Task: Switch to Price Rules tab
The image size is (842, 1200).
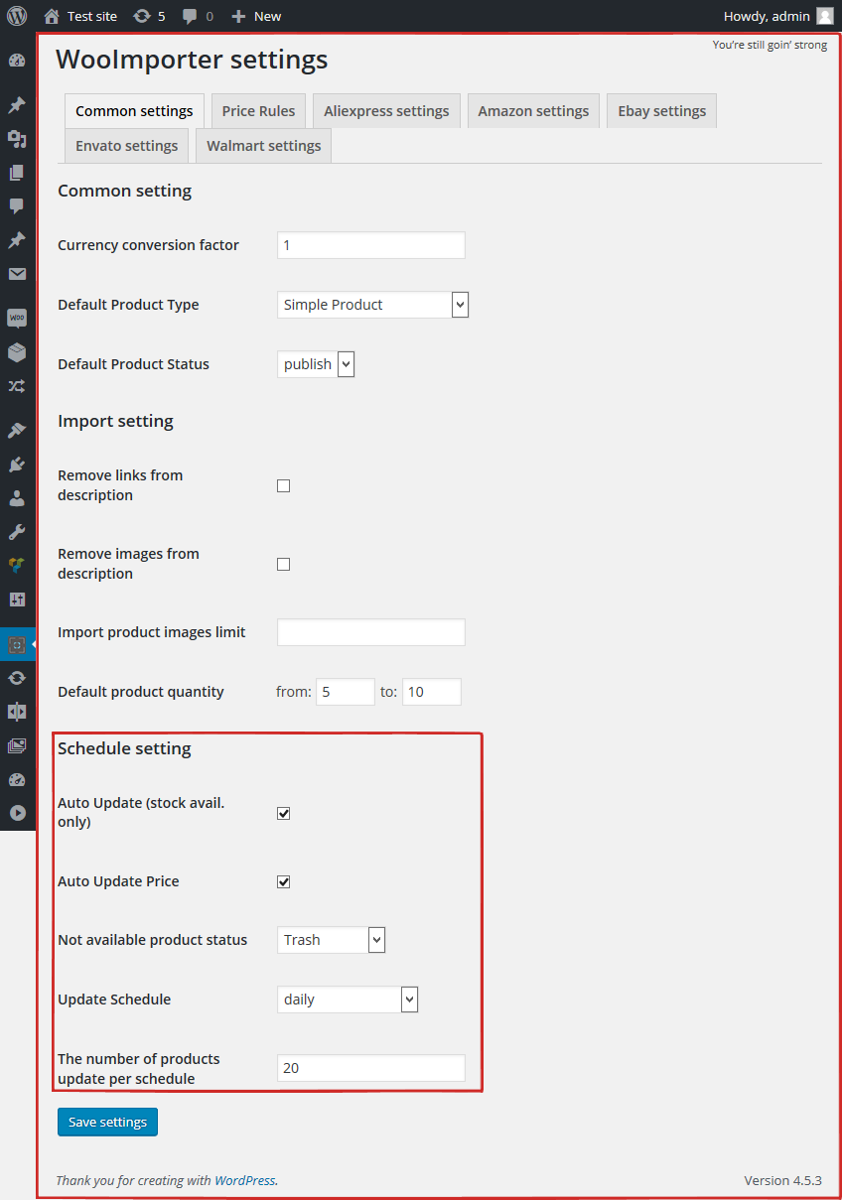Action: coord(258,111)
